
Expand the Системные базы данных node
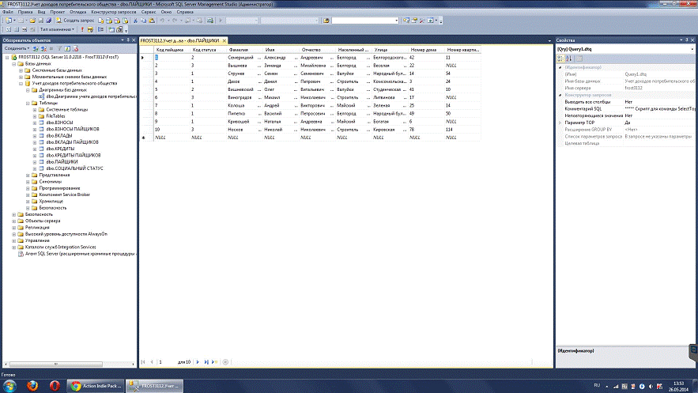(21, 70)
